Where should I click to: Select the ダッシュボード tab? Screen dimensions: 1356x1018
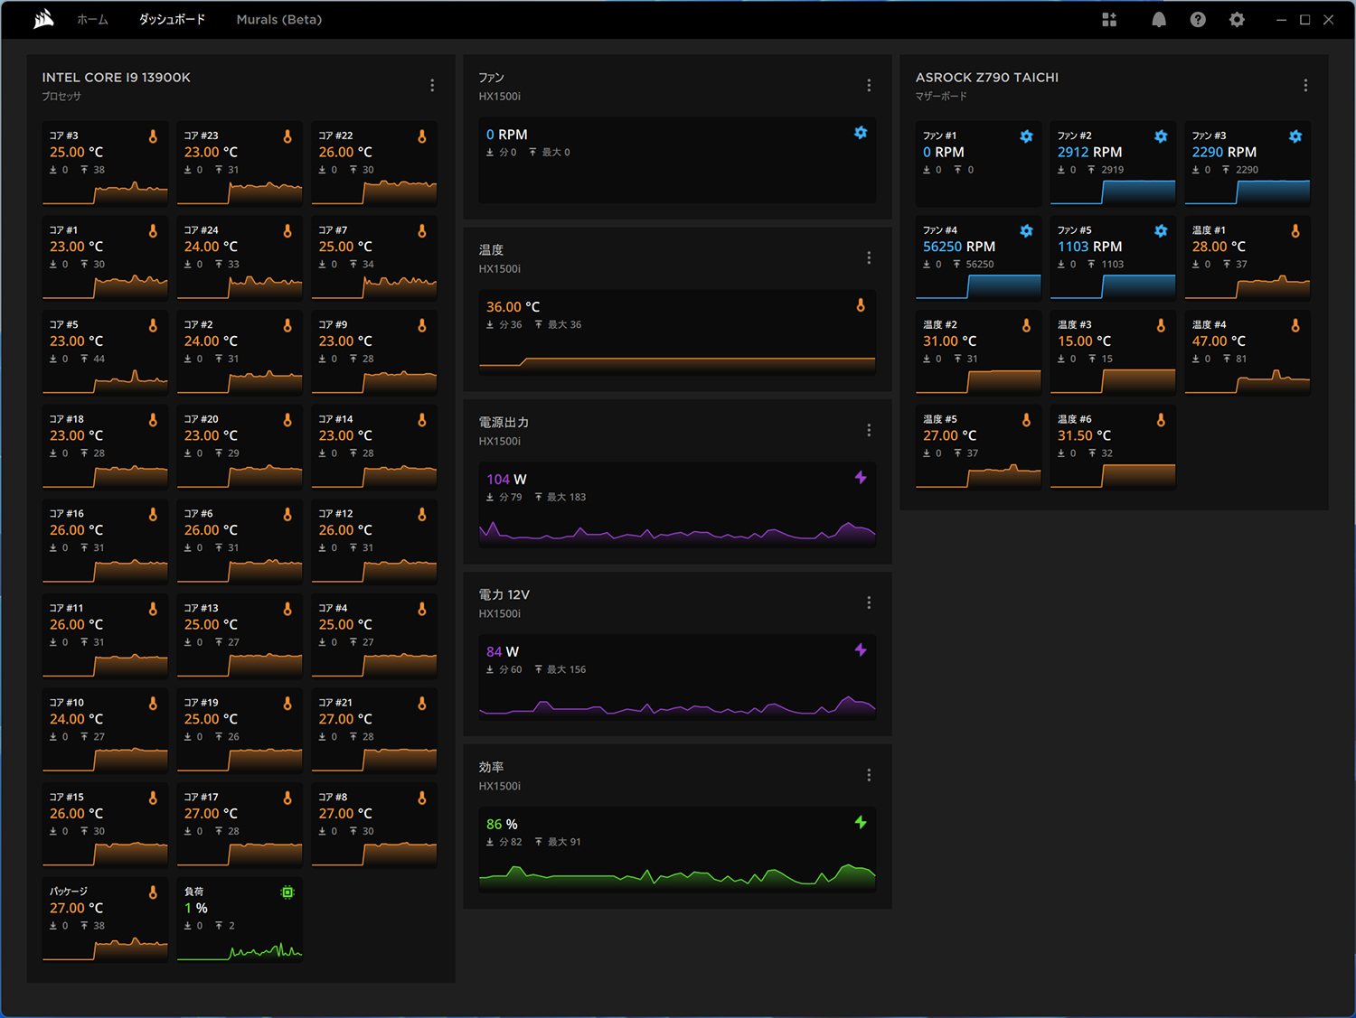pyautogui.click(x=172, y=20)
